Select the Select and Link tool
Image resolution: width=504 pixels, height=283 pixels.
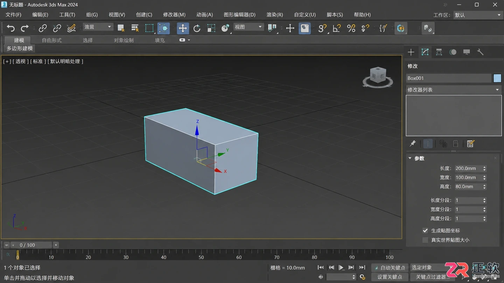[43, 28]
